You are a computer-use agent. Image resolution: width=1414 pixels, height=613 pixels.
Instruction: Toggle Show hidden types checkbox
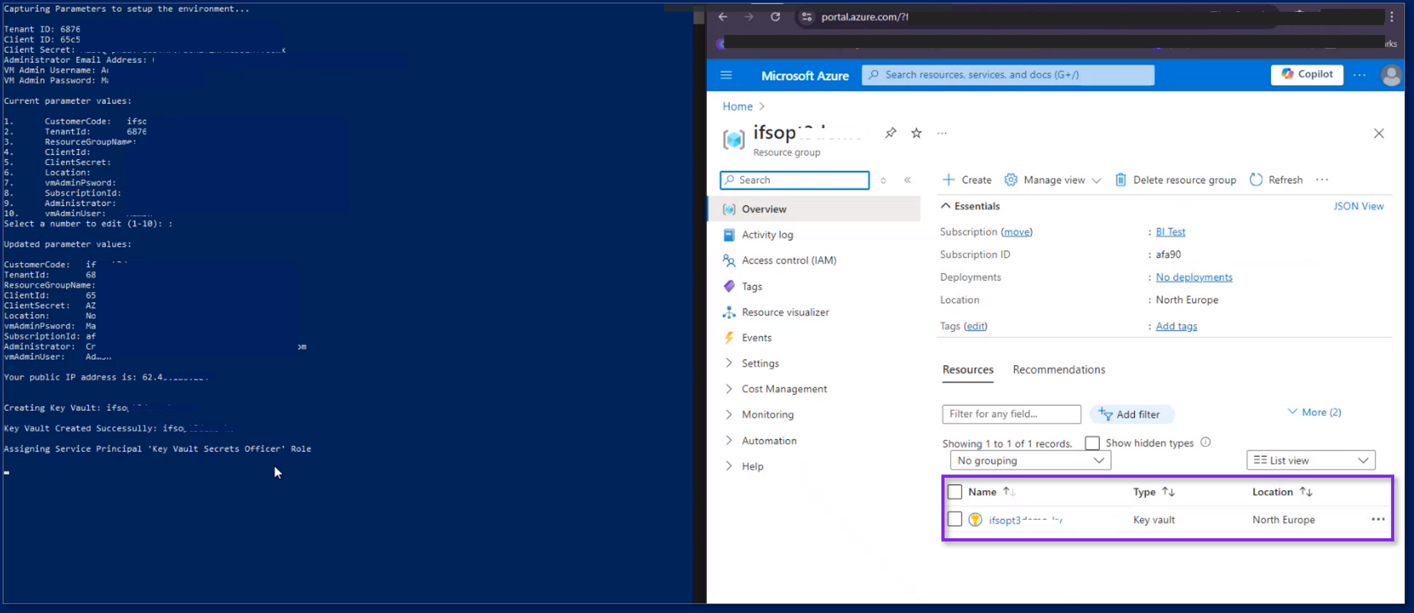(1092, 443)
